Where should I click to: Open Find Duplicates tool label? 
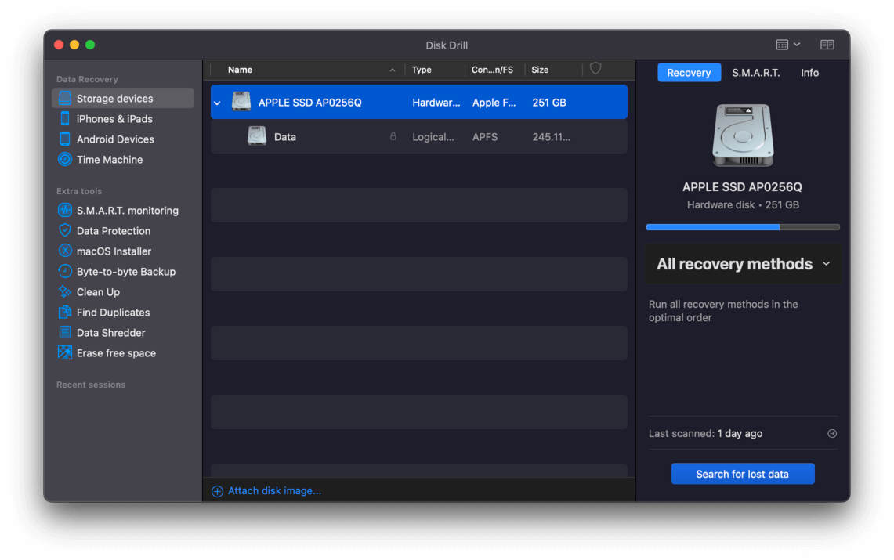click(113, 313)
